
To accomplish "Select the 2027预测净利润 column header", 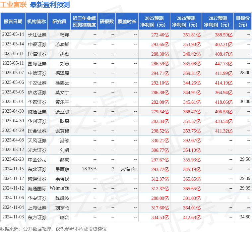I will (218, 22).
